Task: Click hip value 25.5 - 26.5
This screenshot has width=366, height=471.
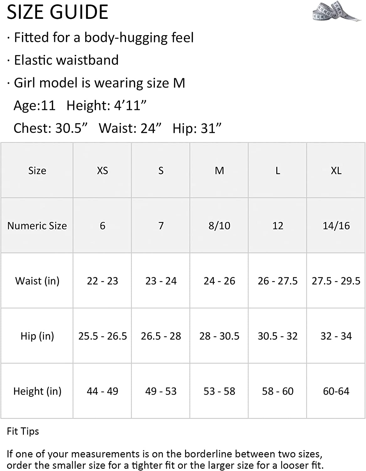Action: (102, 336)
